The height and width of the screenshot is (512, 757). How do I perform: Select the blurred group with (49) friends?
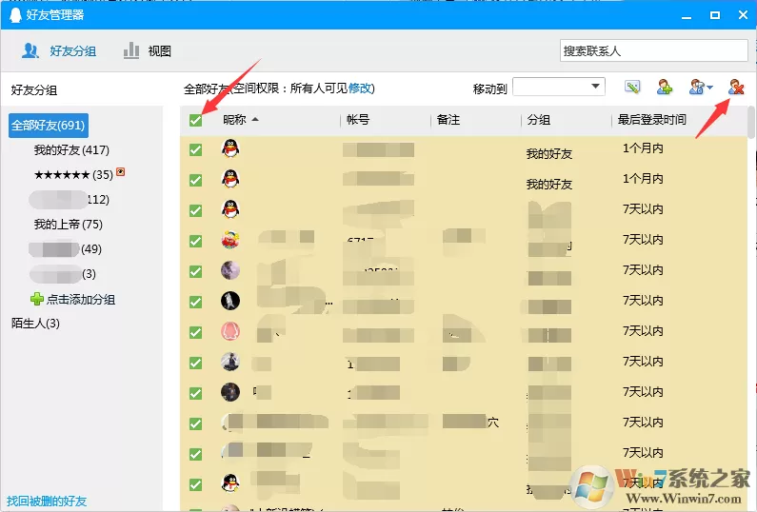[x=65, y=249]
